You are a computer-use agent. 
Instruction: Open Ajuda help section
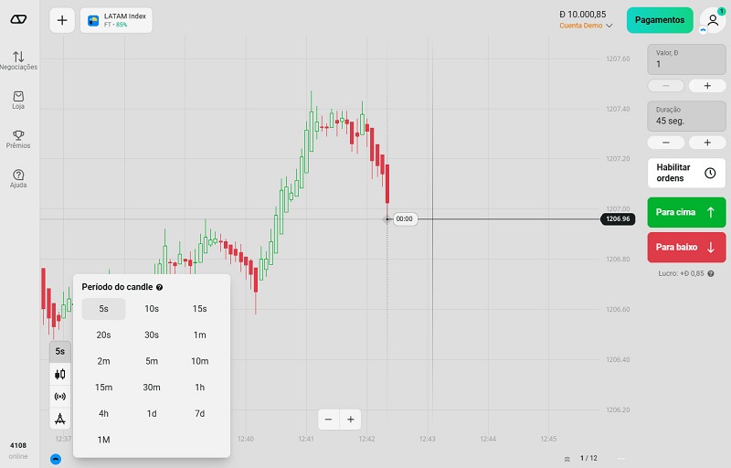[18, 178]
